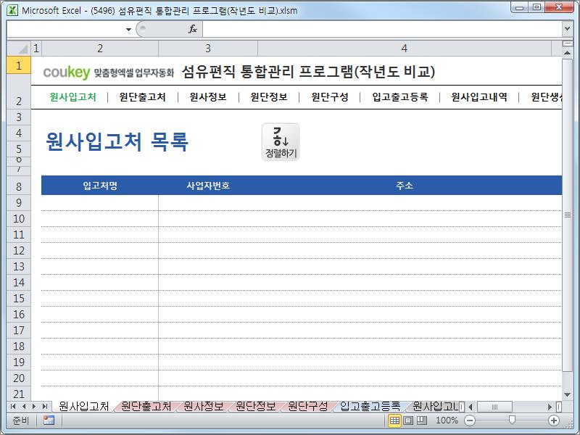
Task: Go to last sheet tab arrow
Action: pos(45,407)
